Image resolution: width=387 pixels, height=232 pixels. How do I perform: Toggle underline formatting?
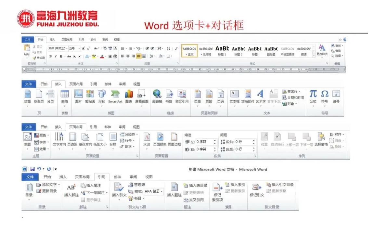[61, 56]
